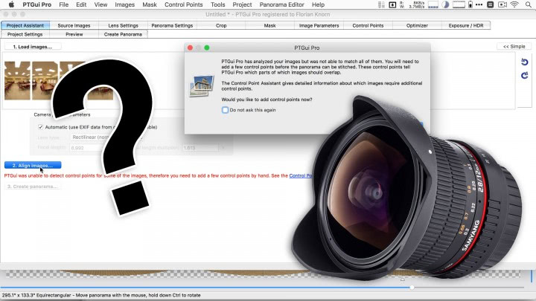536x301 pixels.
Task: Click the rotate counter-clockwise arrow icon
Action: click(x=525, y=62)
